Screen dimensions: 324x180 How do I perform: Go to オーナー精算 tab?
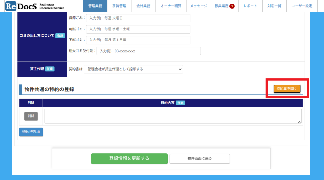coord(171,6)
